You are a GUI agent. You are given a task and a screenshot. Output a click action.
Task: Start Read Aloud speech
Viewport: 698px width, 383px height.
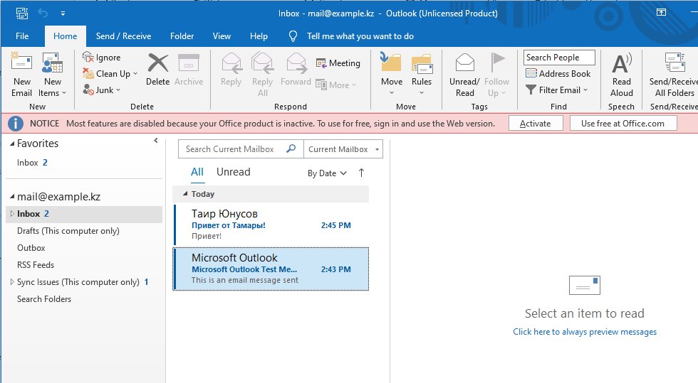click(x=621, y=74)
